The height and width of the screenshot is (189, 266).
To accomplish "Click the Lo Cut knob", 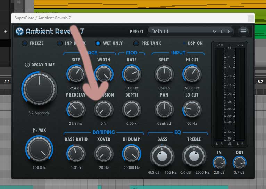I will 192,109.
